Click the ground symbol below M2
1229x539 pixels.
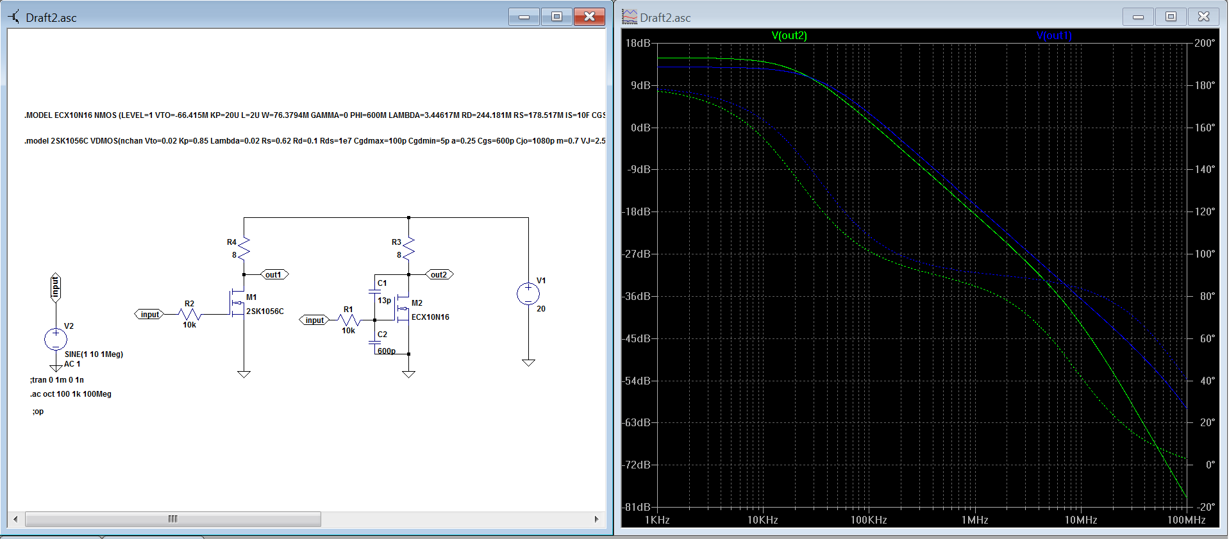tap(409, 374)
